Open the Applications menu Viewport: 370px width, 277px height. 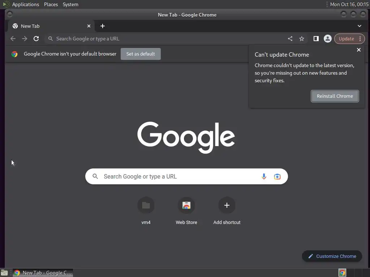(26, 4)
